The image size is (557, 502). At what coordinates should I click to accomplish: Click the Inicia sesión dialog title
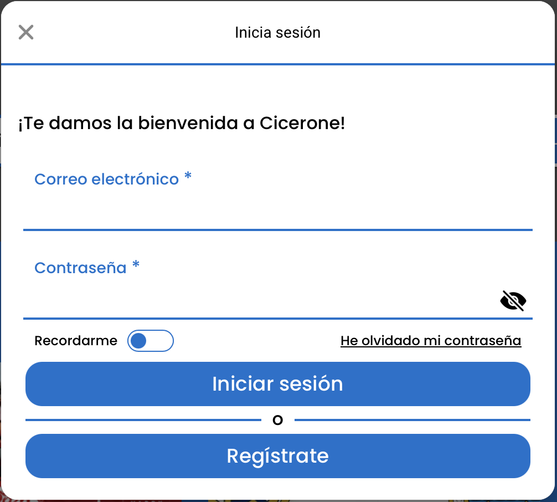(x=277, y=32)
